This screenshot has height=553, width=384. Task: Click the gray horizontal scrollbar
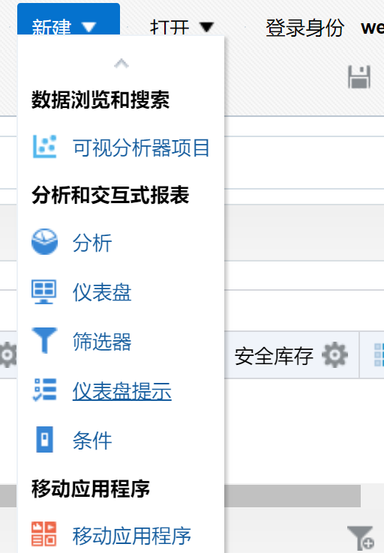click(292, 496)
